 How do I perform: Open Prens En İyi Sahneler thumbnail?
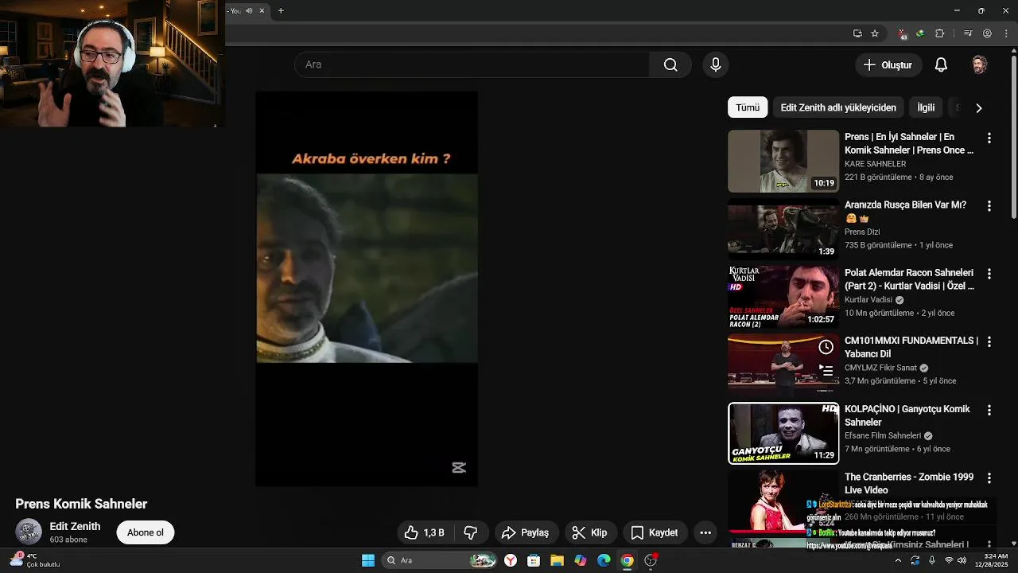point(783,161)
